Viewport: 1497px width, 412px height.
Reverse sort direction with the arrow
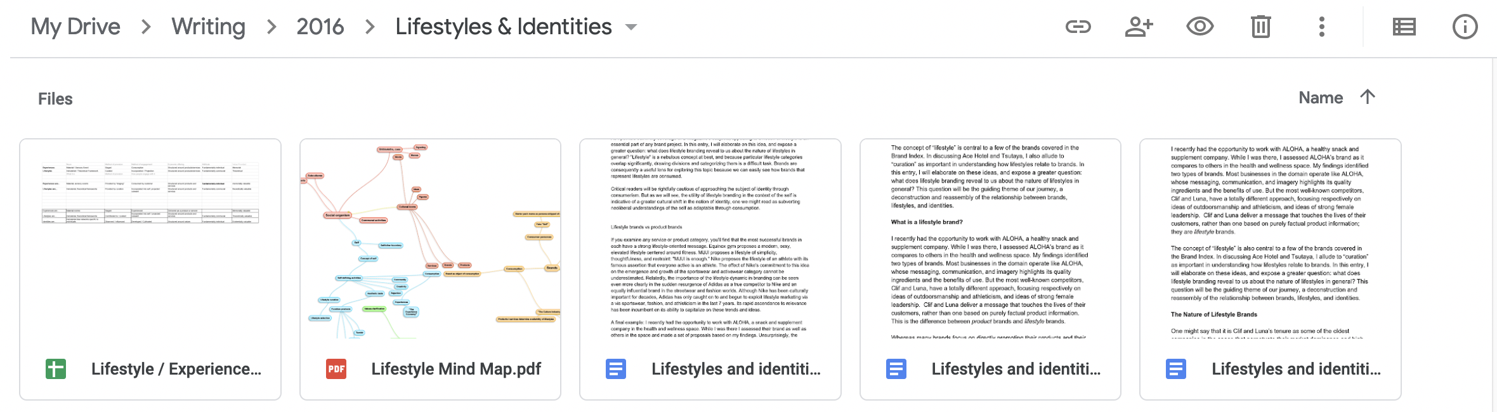pos(1368,97)
